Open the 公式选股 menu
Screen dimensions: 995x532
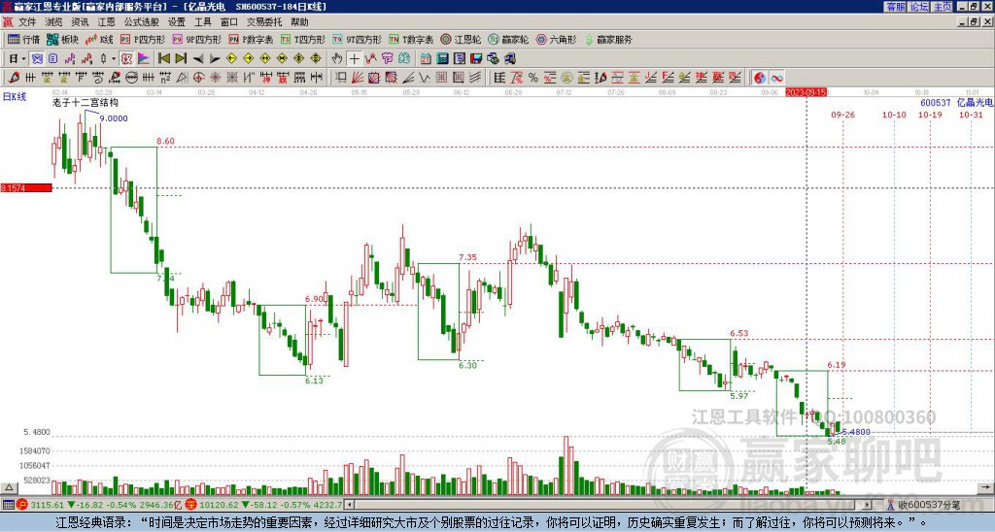141,22
